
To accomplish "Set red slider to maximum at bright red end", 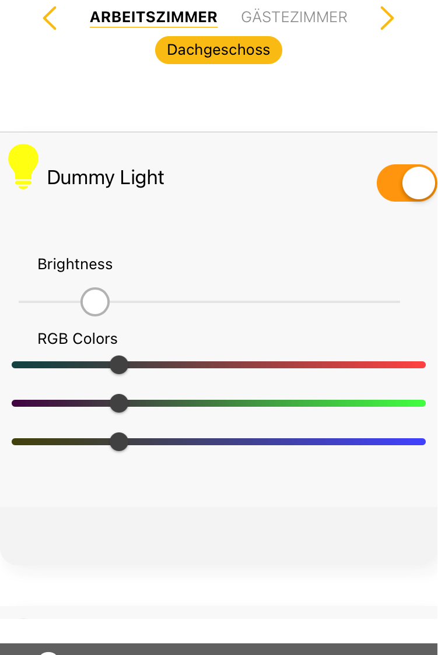I will click(422, 365).
